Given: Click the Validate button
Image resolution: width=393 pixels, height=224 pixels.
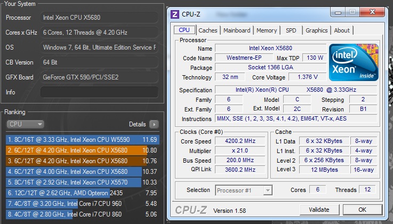Looking at the screenshot, I should pos(319,210).
